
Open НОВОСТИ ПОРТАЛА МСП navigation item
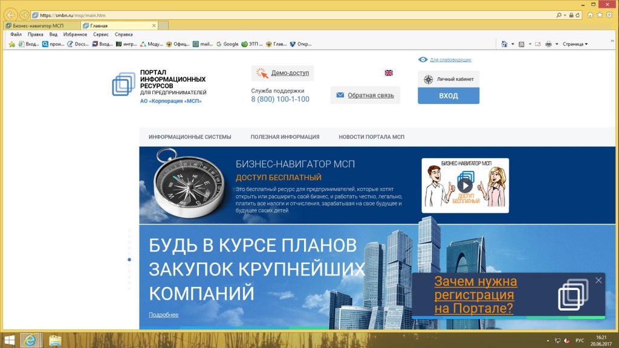point(372,137)
